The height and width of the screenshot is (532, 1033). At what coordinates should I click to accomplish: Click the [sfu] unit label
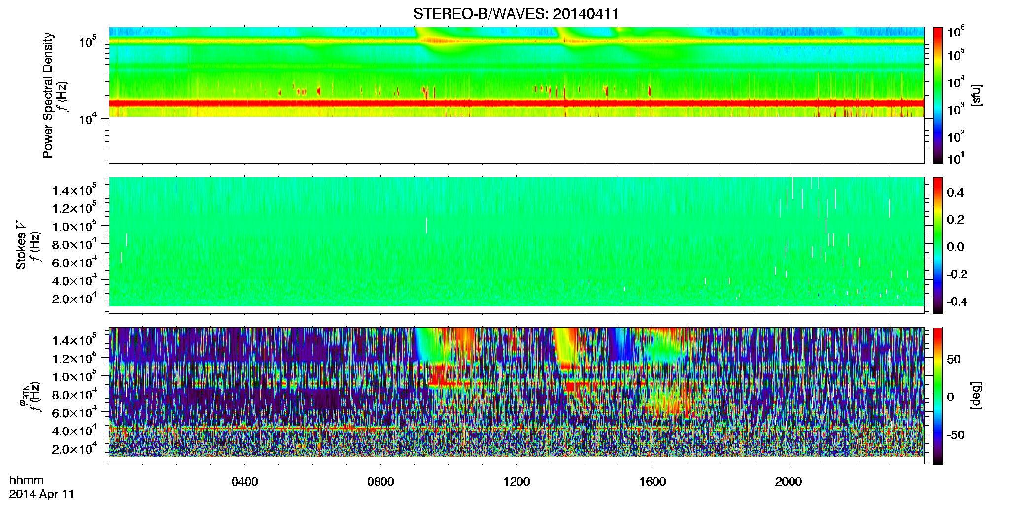pyautogui.click(x=976, y=95)
